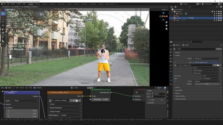Open the Linear interpolation dropdown in image node
Viewport: 223px width, 125px height.
click(x=65, y=104)
